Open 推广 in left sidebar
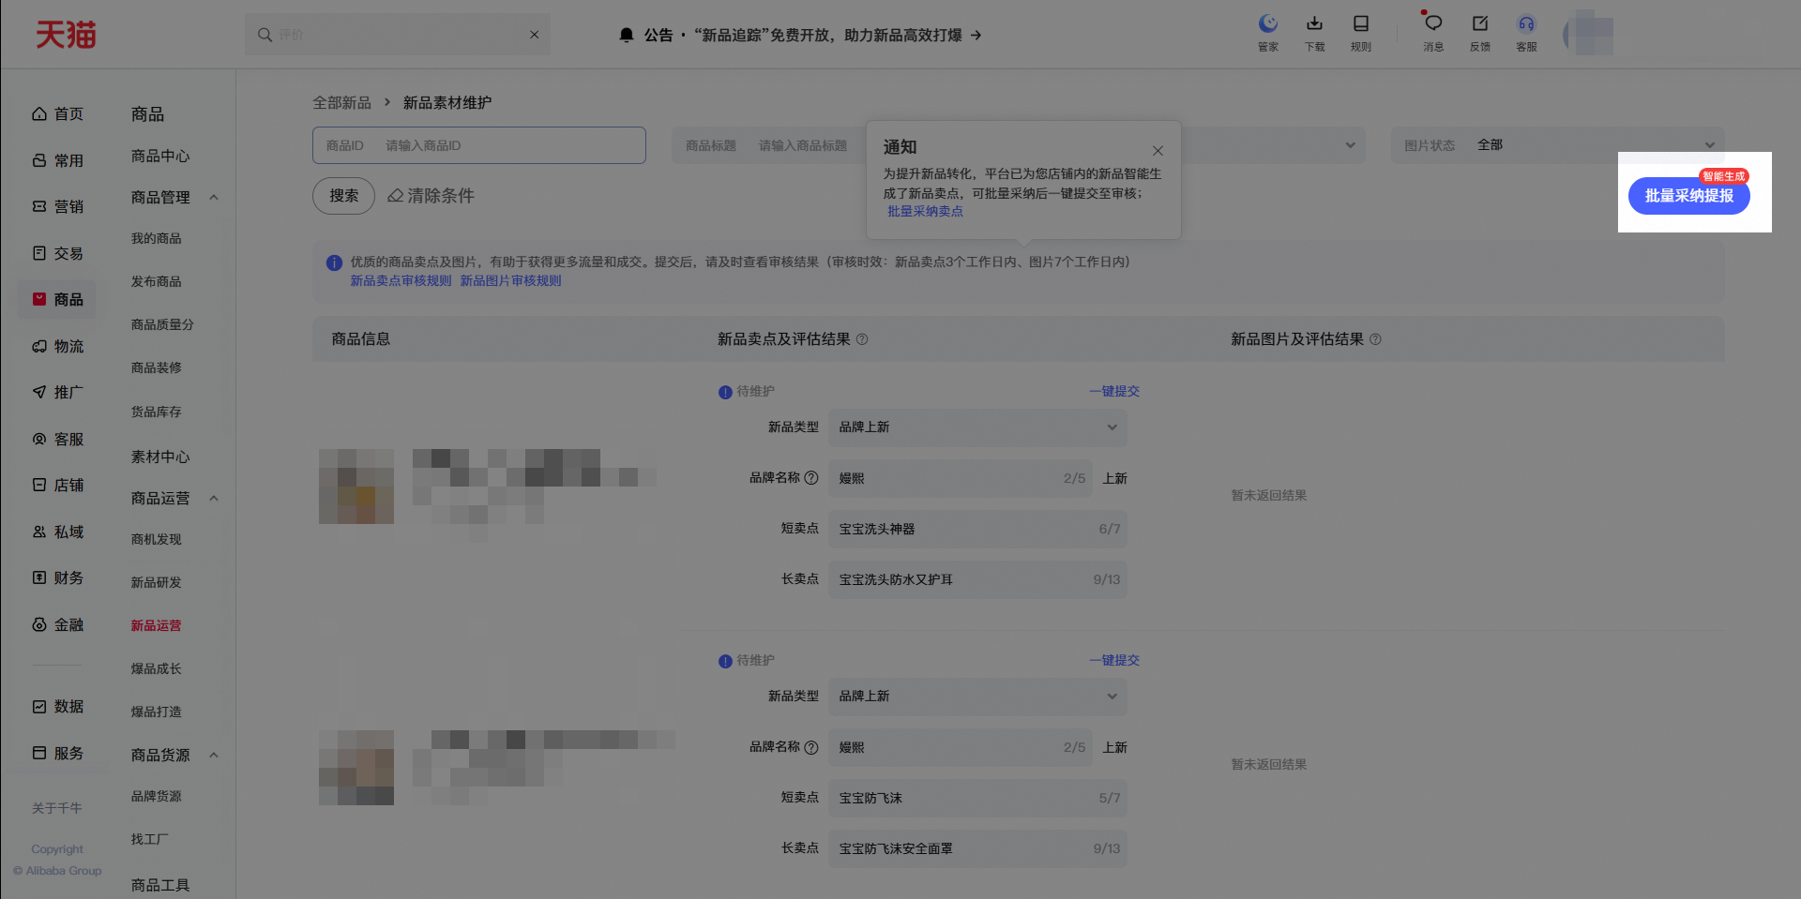The image size is (1801, 899). pos(58,393)
